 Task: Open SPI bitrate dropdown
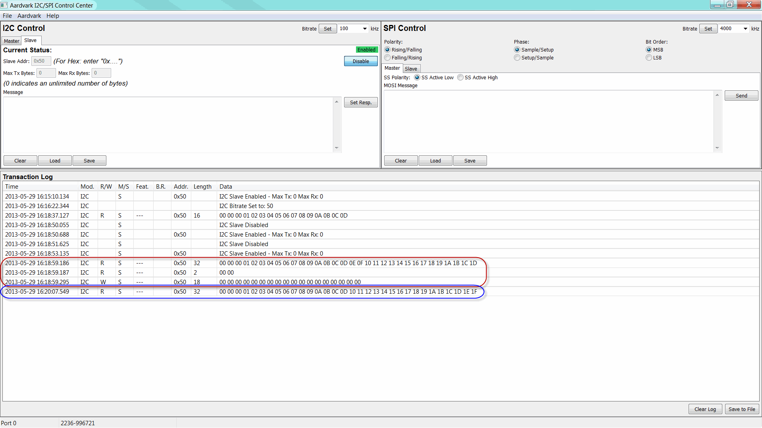click(745, 29)
